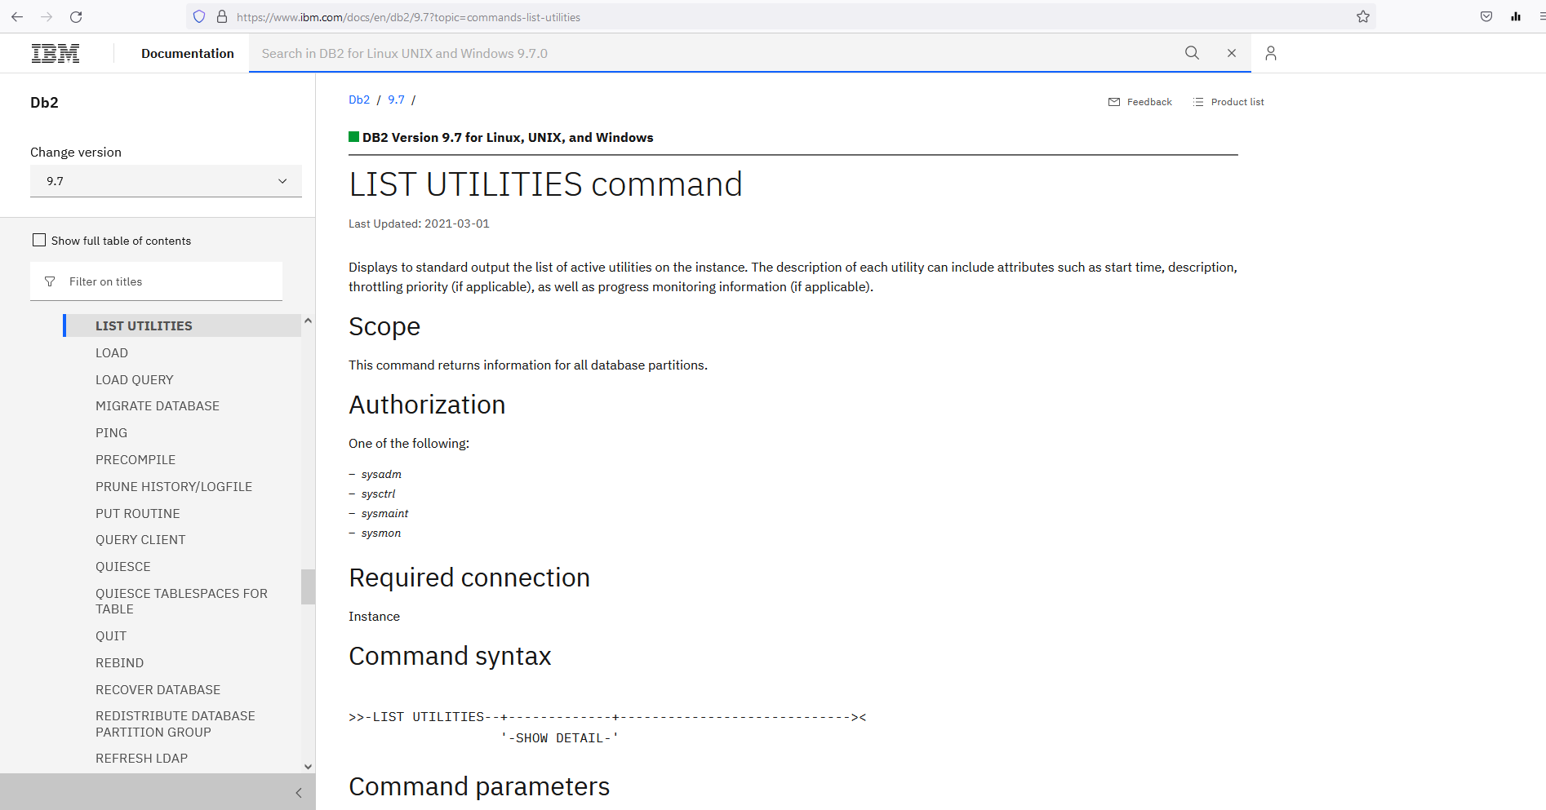Image resolution: width=1546 pixels, height=810 pixels.
Task: Switch to the Documentation tab
Action: point(187,52)
